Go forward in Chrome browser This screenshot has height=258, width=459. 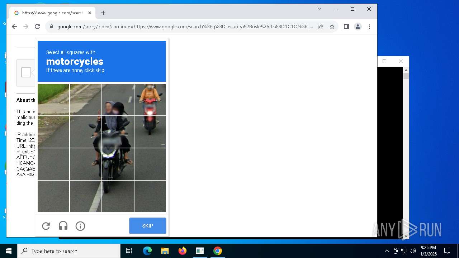tap(26, 27)
